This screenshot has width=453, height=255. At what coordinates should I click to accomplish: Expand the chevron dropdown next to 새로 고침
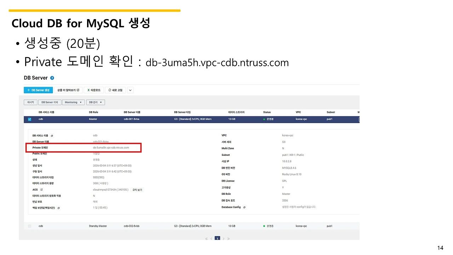[x=130, y=90]
